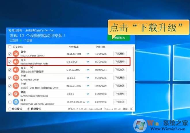Click the headline 发现 17 个设备的驱动可安装
This screenshot has height=133, width=190.
tap(37, 36)
